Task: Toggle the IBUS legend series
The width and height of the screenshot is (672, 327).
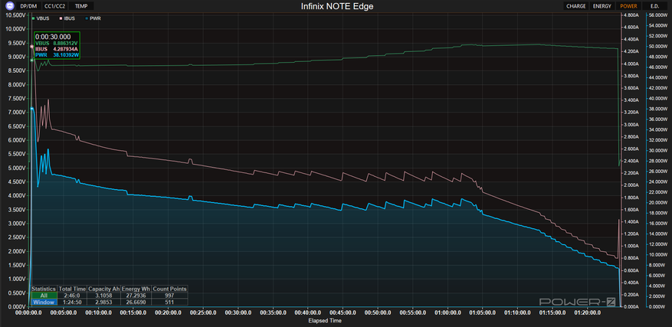Action: pyautogui.click(x=67, y=18)
